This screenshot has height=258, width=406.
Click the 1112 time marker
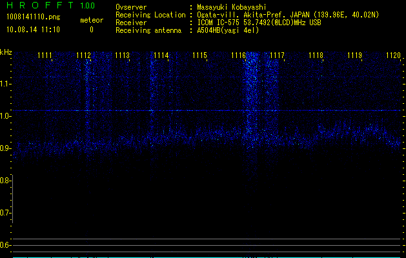point(84,55)
